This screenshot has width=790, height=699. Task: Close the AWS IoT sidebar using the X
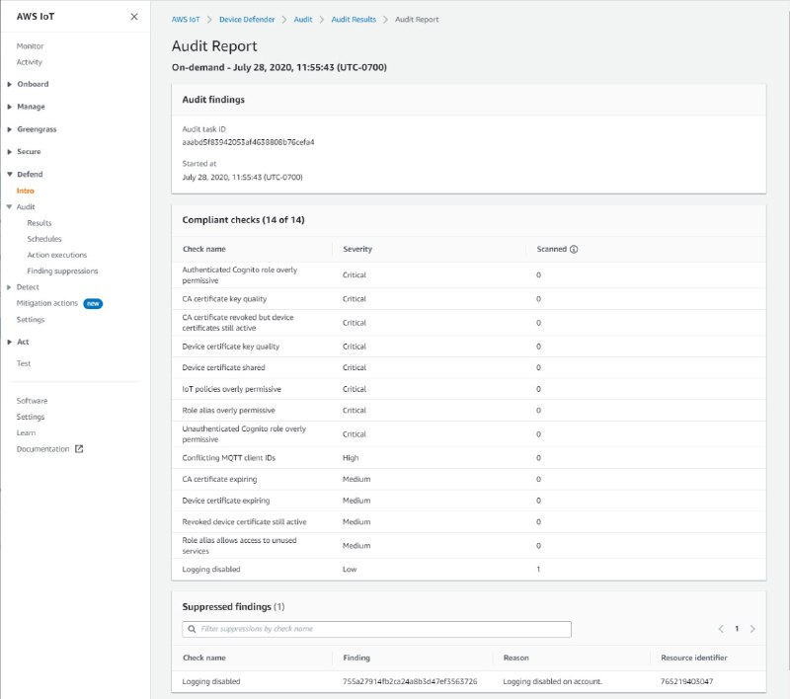coord(133,16)
